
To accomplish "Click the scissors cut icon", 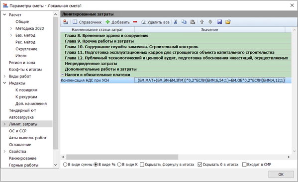I will tap(176, 22).
